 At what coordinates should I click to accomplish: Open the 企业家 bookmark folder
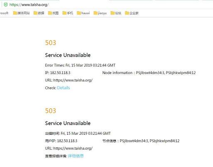(132, 13)
